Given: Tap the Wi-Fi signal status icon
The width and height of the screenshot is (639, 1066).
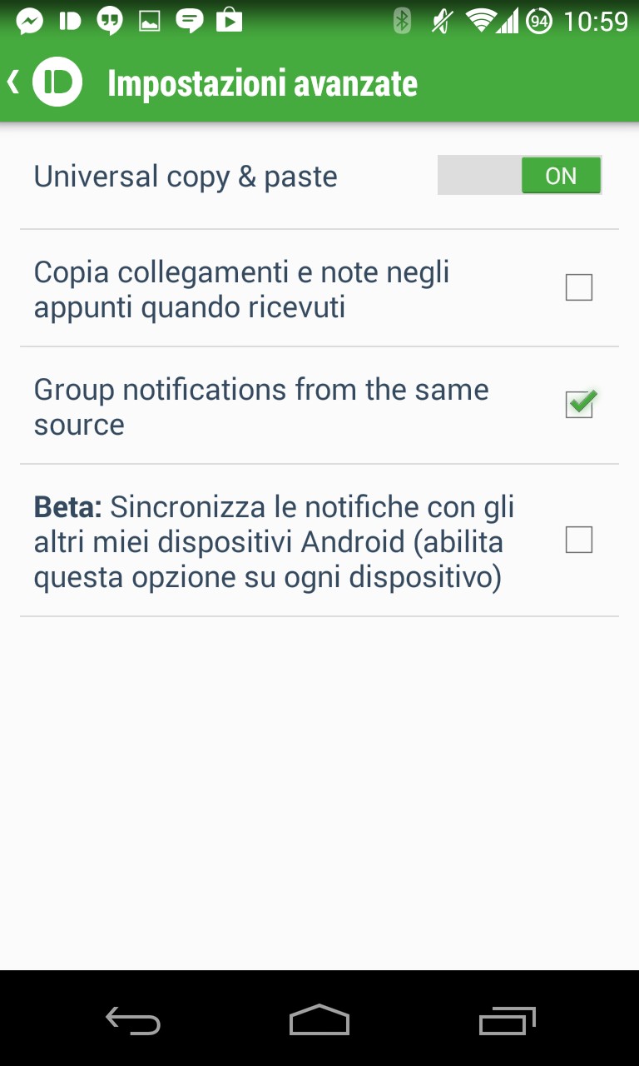Looking at the screenshot, I should click(481, 21).
